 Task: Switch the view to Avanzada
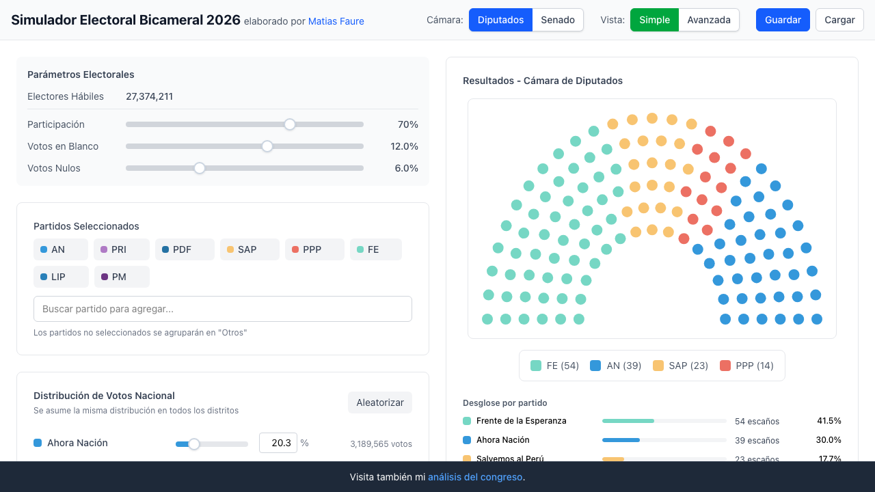[709, 20]
